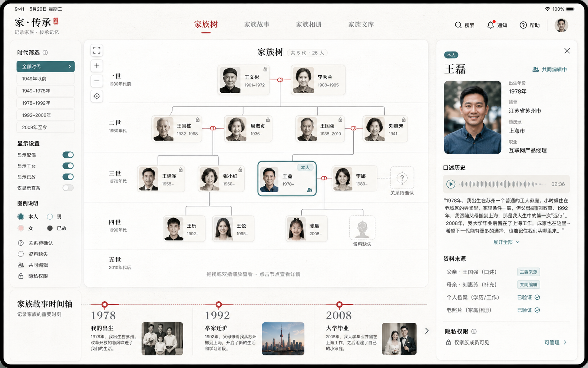This screenshot has width=588, height=368.
Task: Select the 家族树 tab
Action: pyautogui.click(x=206, y=24)
